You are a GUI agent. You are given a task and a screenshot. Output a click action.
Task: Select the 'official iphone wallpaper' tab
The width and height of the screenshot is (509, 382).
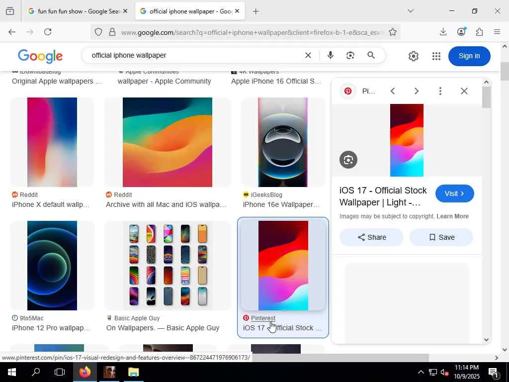(x=190, y=11)
